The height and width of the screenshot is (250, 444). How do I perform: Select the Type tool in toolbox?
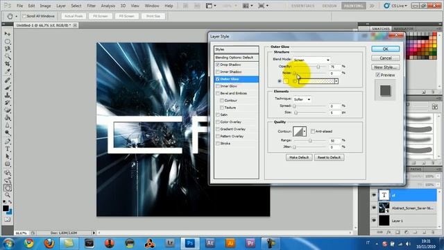tap(8, 149)
